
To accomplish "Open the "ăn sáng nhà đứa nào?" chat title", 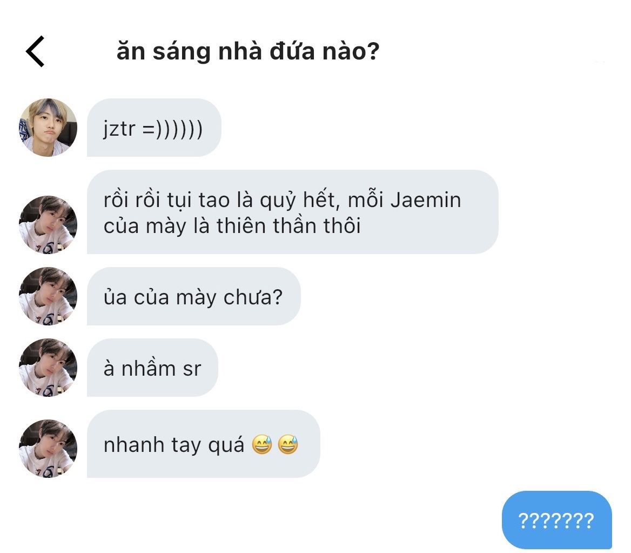I will (247, 52).
